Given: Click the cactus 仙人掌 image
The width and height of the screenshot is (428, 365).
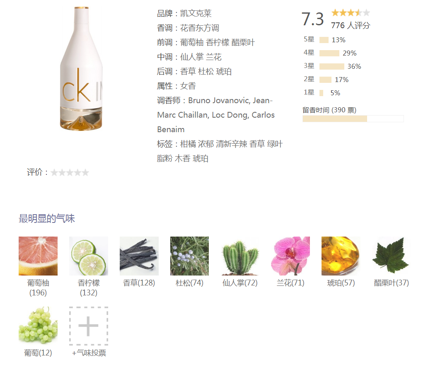Looking at the screenshot, I should (x=240, y=256).
